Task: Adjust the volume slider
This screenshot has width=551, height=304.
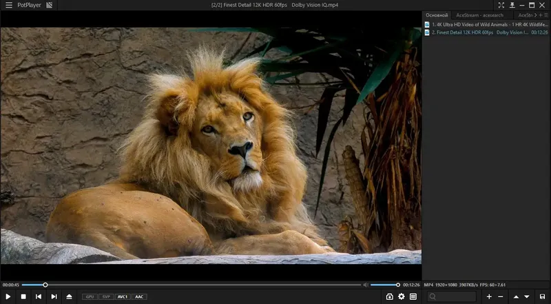Action: pos(385,285)
